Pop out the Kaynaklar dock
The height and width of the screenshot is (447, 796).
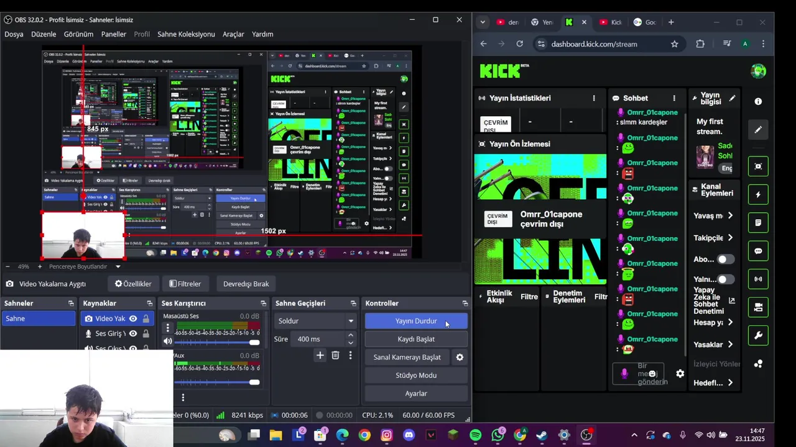coord(149,303)
